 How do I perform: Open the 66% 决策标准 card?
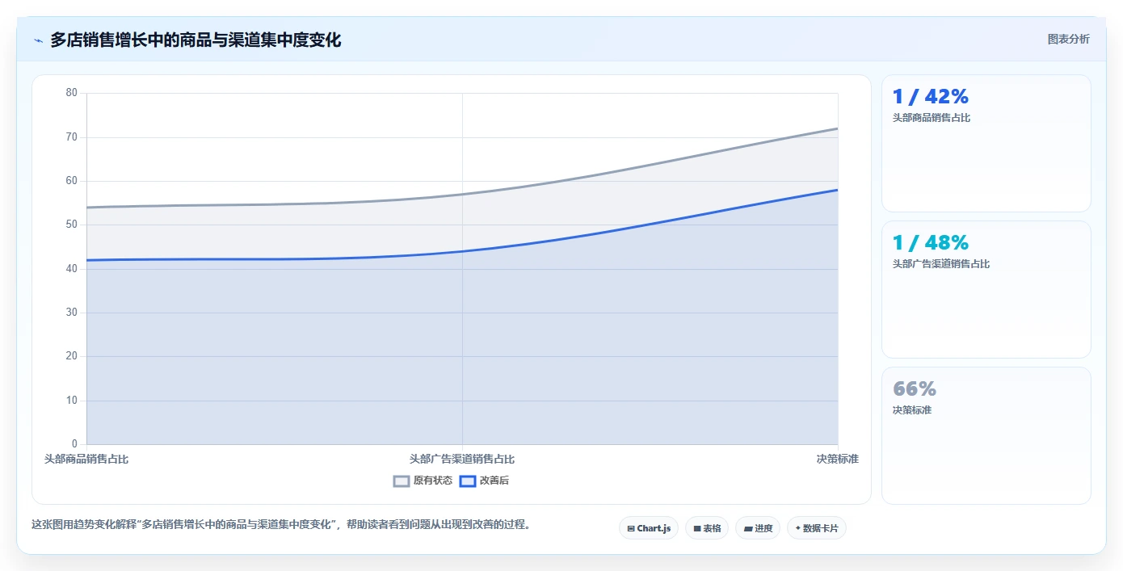click(986, 435)
